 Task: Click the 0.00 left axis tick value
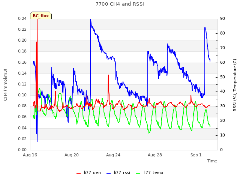click(x=22, y=150)
